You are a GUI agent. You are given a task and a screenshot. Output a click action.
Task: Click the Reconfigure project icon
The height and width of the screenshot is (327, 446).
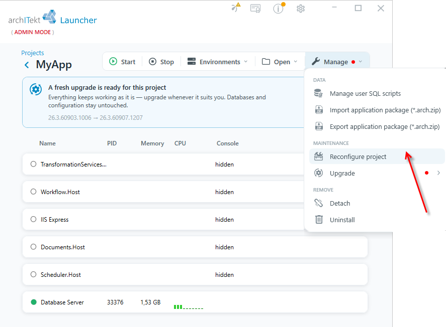point(319,156)
